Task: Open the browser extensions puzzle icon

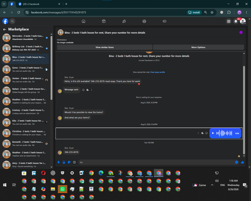Action: coord(229,13)
